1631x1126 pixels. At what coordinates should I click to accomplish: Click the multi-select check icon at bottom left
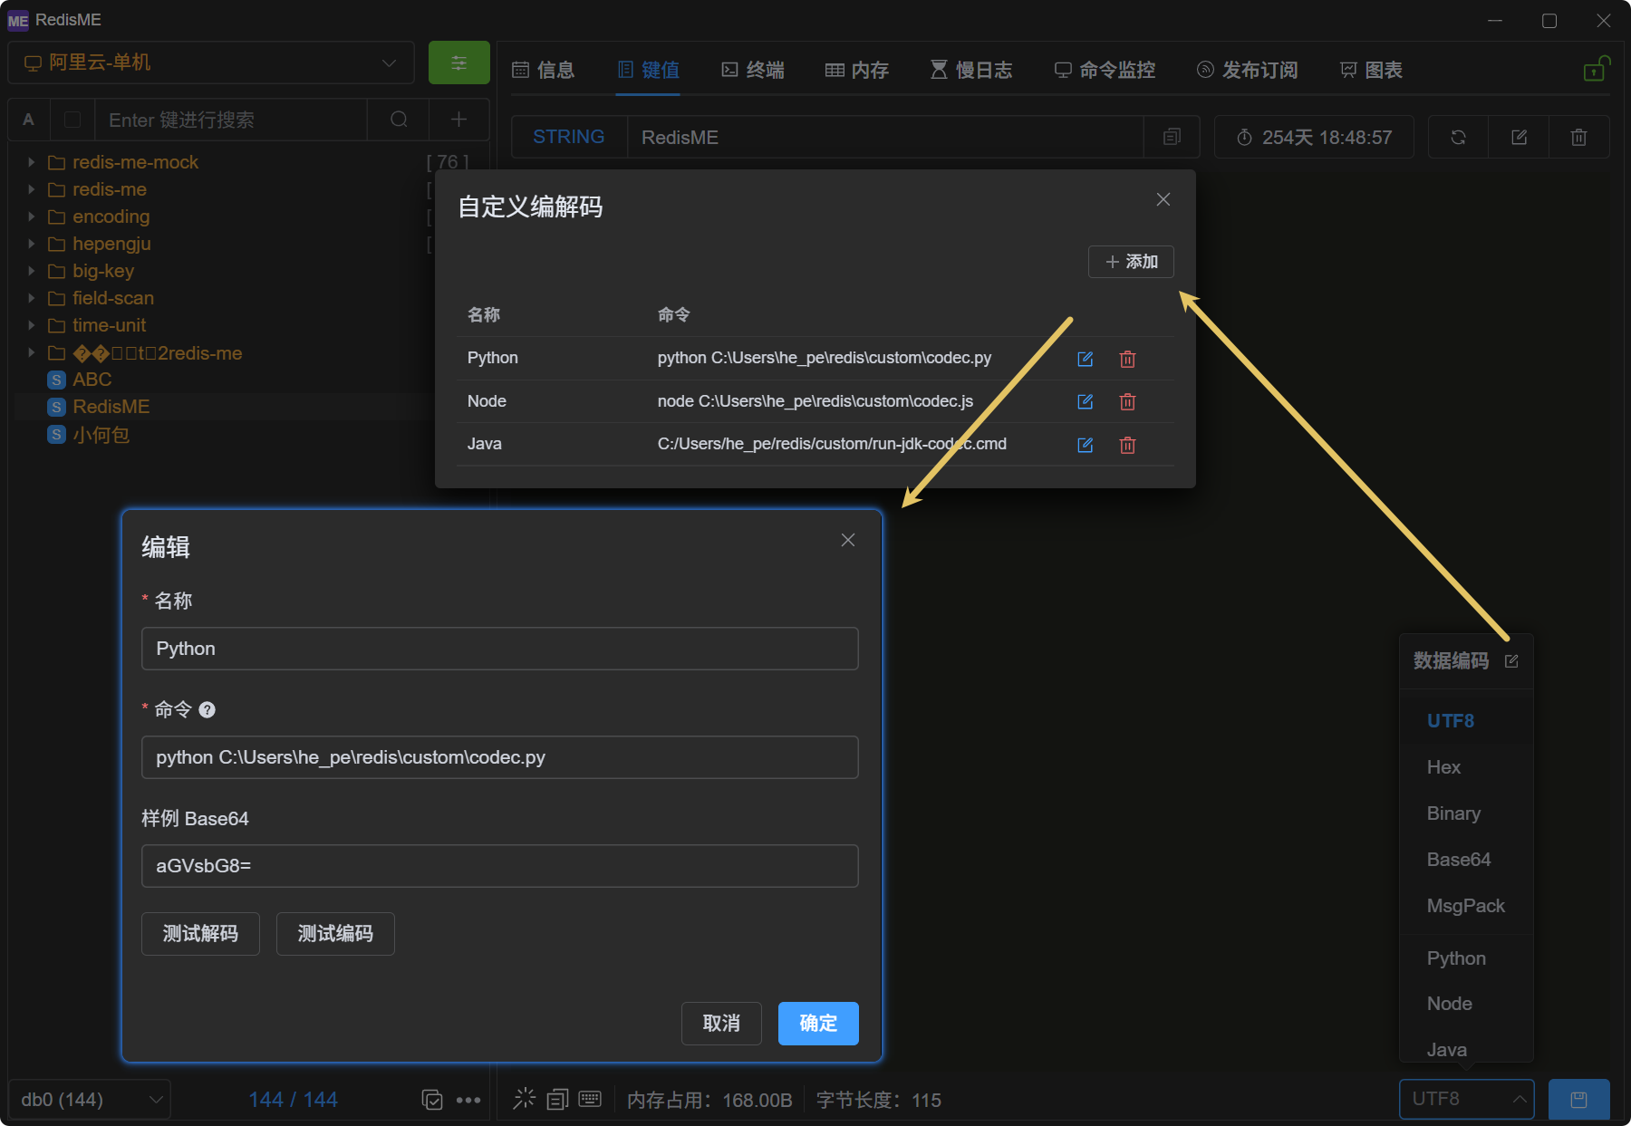pos(432,1100)
